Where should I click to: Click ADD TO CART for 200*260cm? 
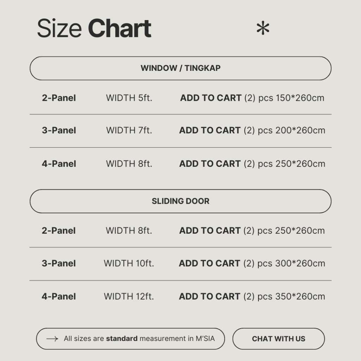tap(210, 130)
